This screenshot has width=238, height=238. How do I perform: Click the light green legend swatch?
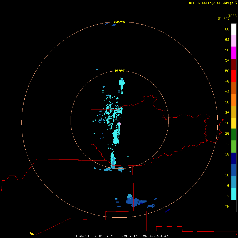[234, 147]
